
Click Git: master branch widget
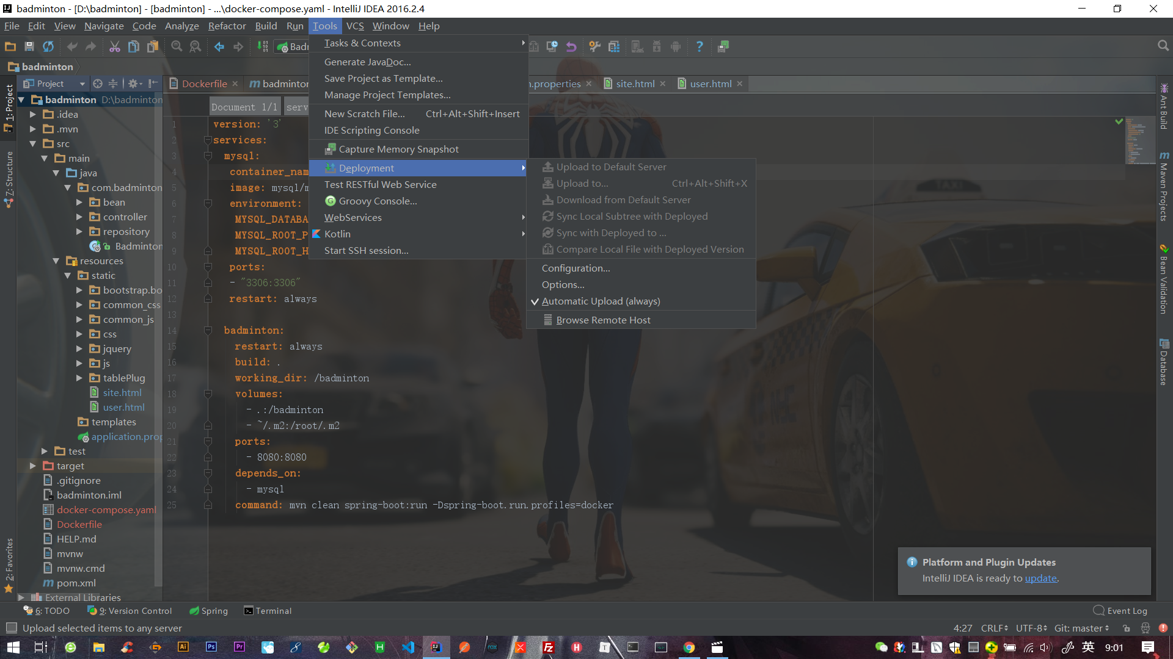point(1081,628)
